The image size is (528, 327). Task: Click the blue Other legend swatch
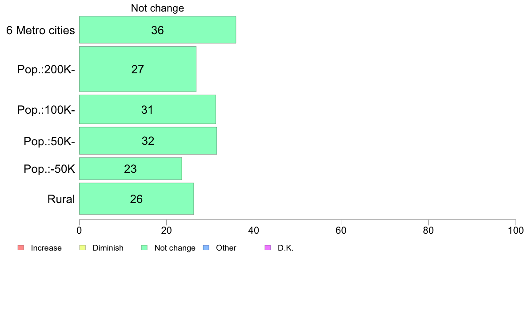tap(206, 247)
